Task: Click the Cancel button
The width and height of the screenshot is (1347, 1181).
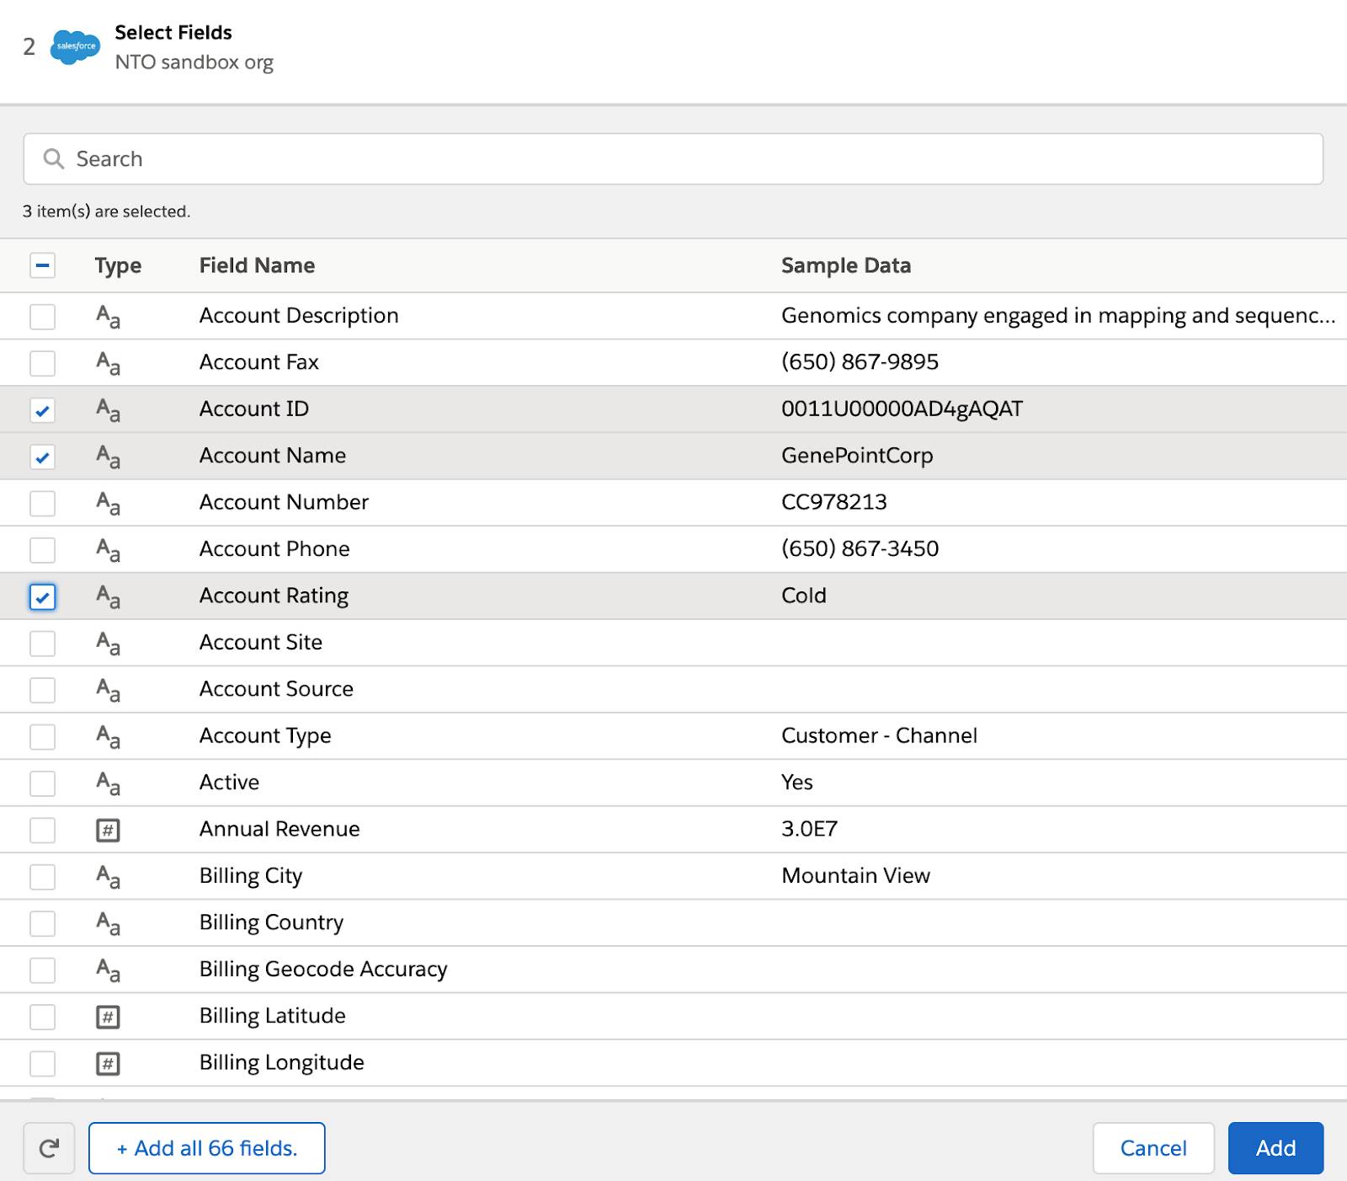Action: (x=1153, y=1148)
